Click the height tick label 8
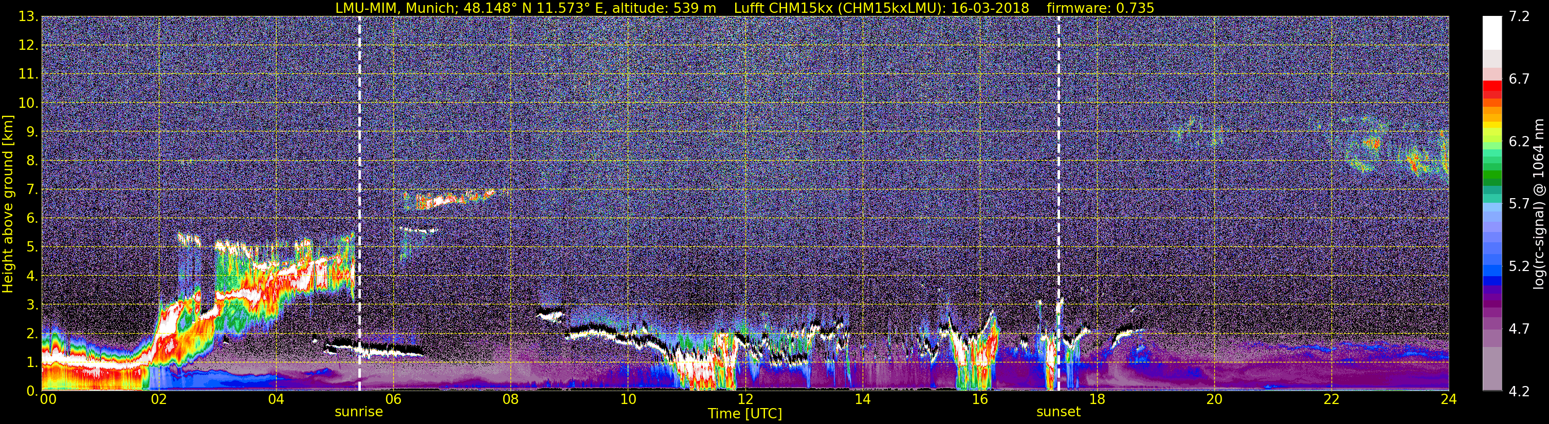 pos(31,161)
